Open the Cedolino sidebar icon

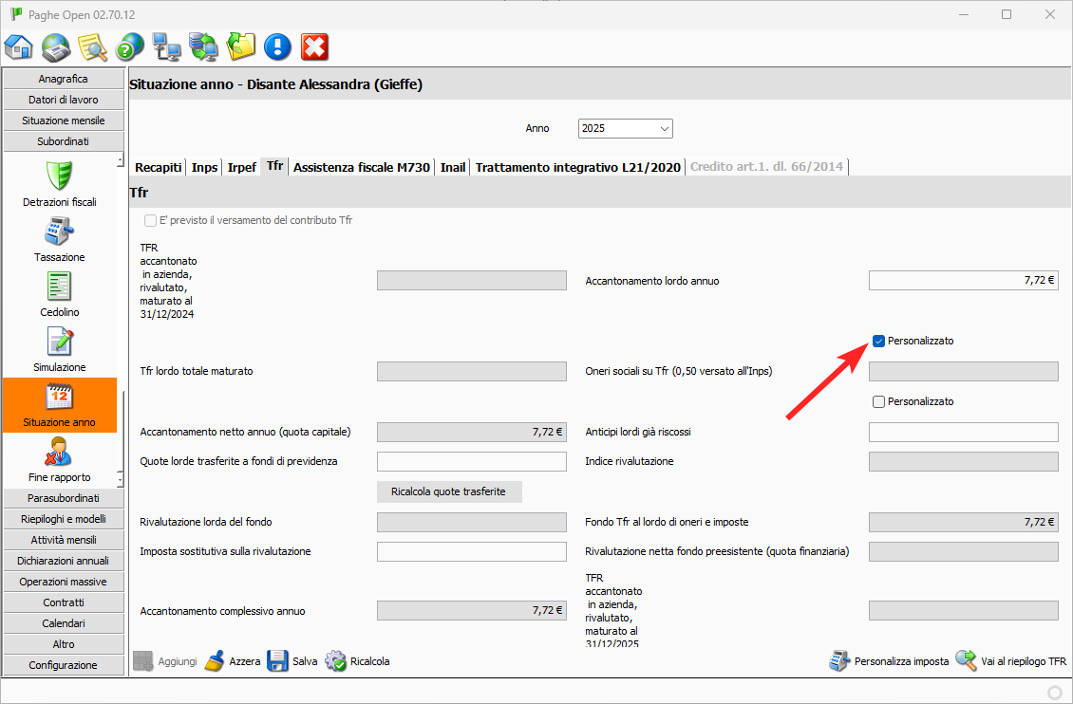pos(60,287)
